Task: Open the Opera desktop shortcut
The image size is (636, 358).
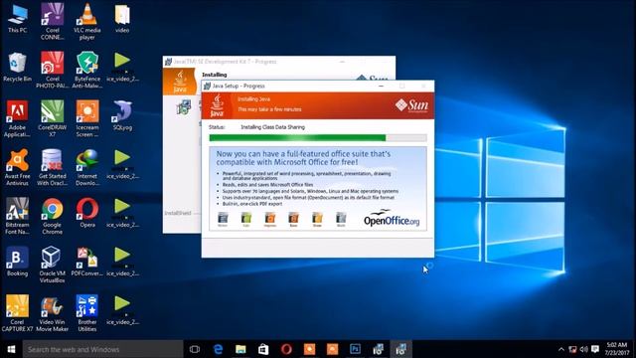Action: (87, 213)
